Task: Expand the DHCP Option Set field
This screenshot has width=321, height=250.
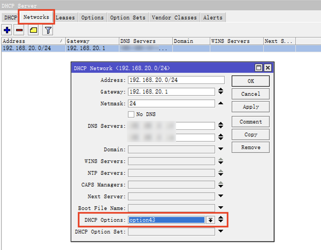Action: [221, 231]
